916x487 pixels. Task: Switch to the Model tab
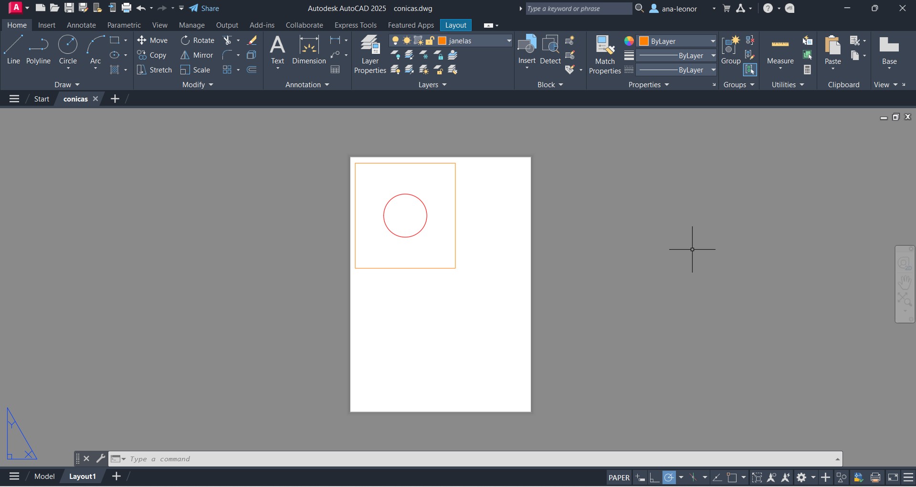click(44, 477)
